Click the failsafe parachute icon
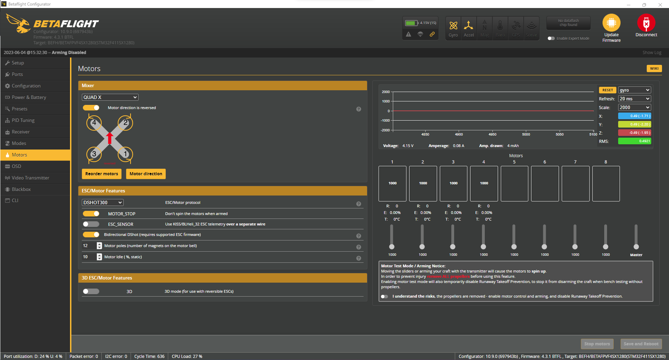The image size is (669, 360). point(420,34)
